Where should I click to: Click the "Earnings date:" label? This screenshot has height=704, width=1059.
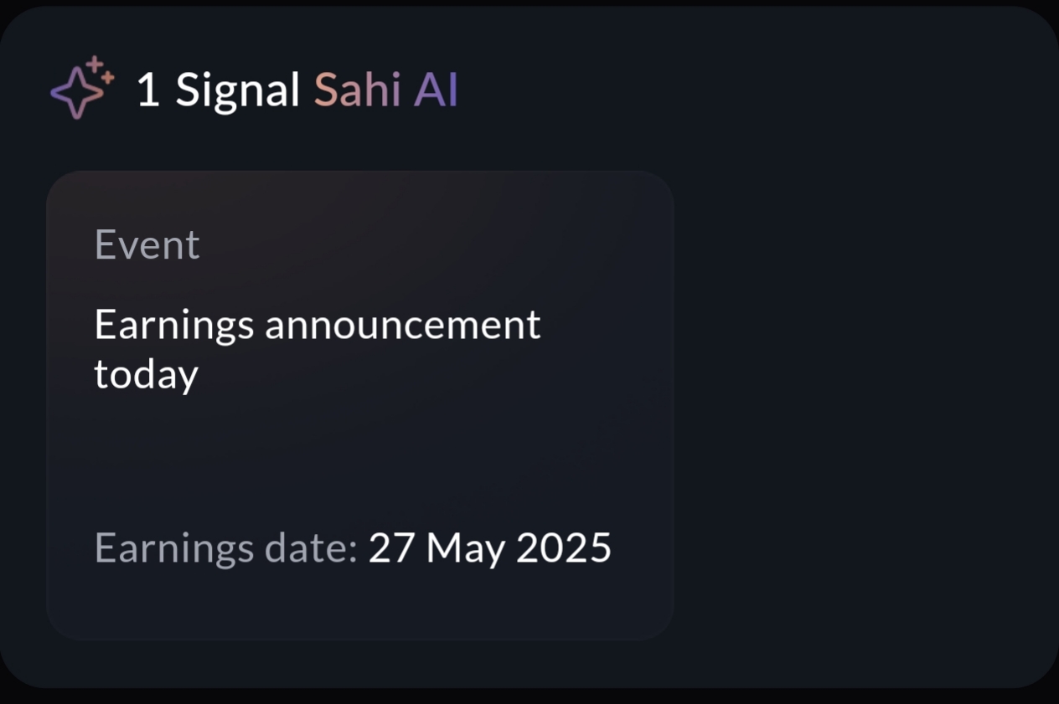[x=226, y=548]
